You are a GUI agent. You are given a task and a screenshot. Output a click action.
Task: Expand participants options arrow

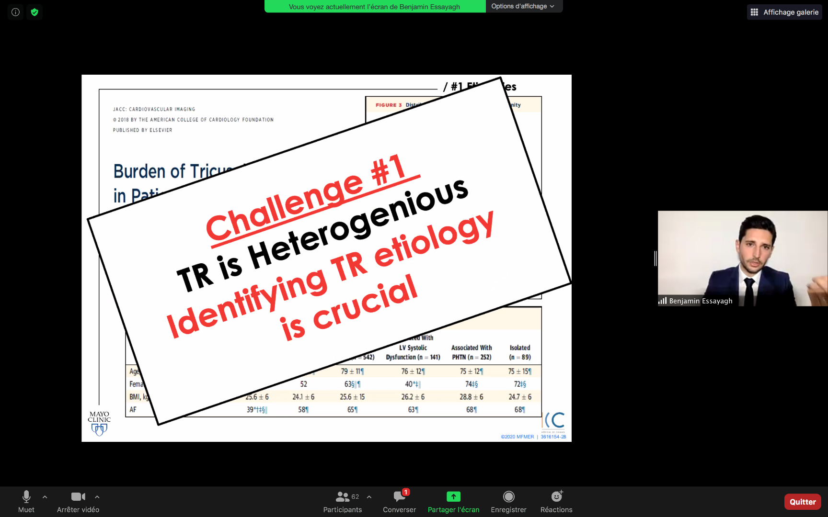(x=369, y=497)
